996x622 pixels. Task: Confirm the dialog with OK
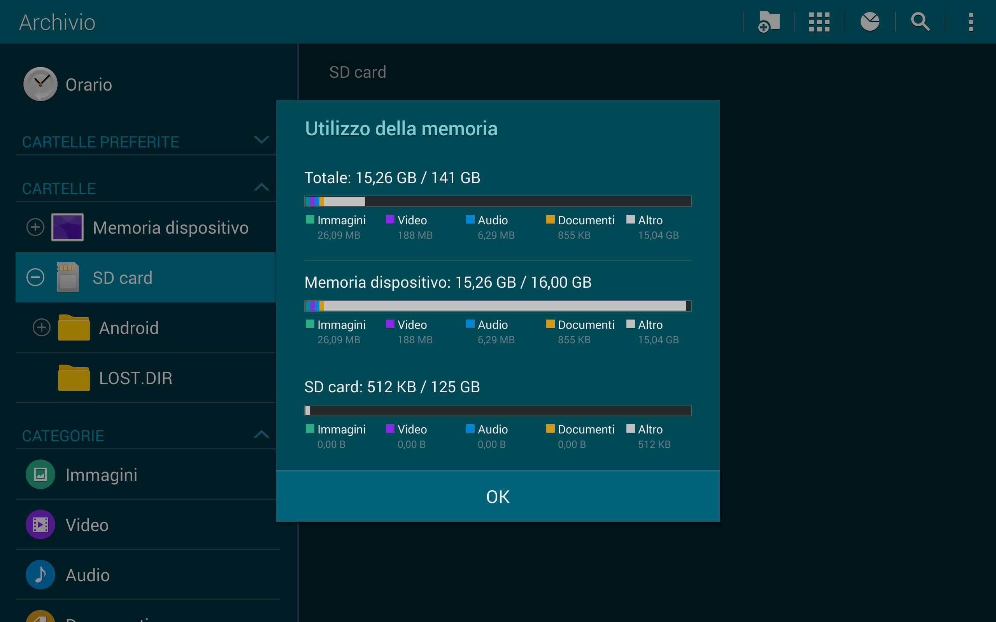(x=498, y=496)
